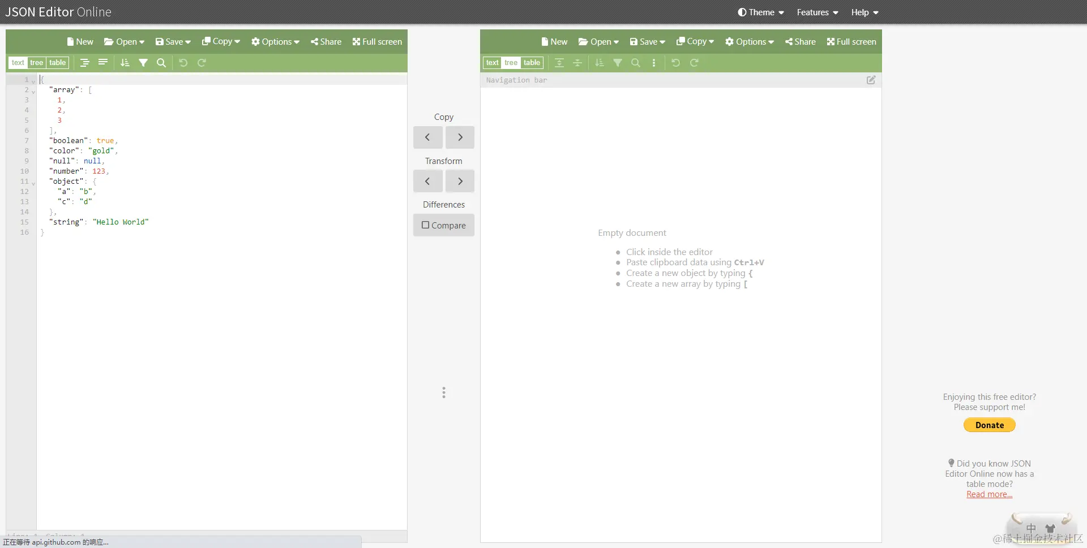Viewport: 1087px width, 548px height.
Task: Click Full screen in right editor
Action: (851, 42)
